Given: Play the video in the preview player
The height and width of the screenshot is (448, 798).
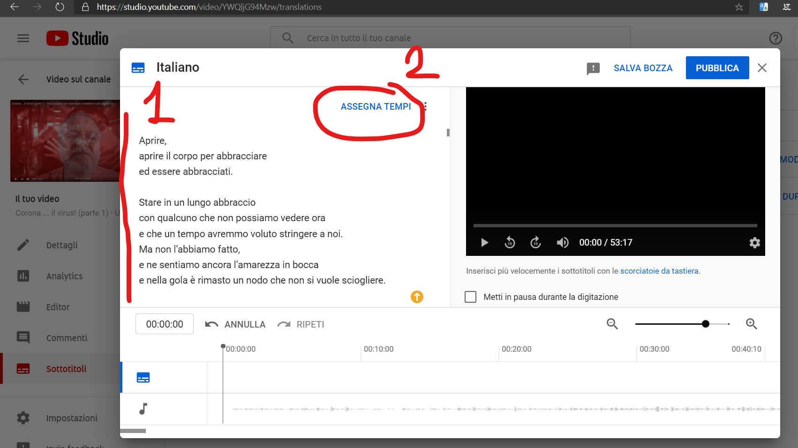Looking at the screenshot, I should [485, 242].
